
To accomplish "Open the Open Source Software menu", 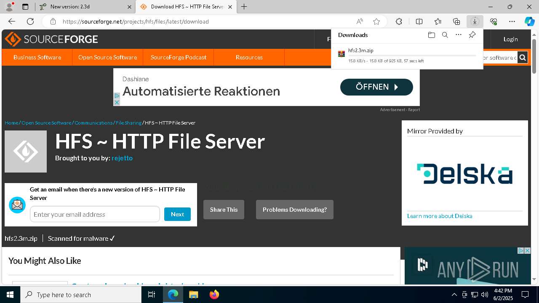I will (x=107, y=57).
